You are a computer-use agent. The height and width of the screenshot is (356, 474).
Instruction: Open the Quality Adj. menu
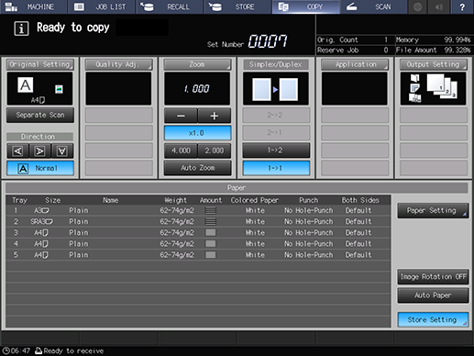(x=118, y=64)
